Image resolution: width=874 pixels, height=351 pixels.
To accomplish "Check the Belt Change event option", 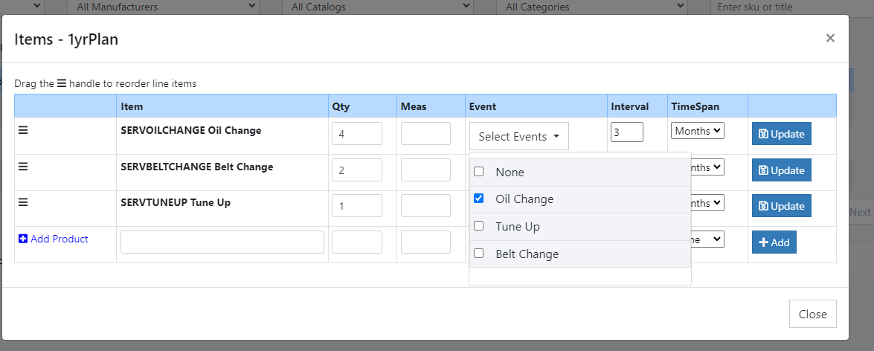I will [x=479, y=254].
